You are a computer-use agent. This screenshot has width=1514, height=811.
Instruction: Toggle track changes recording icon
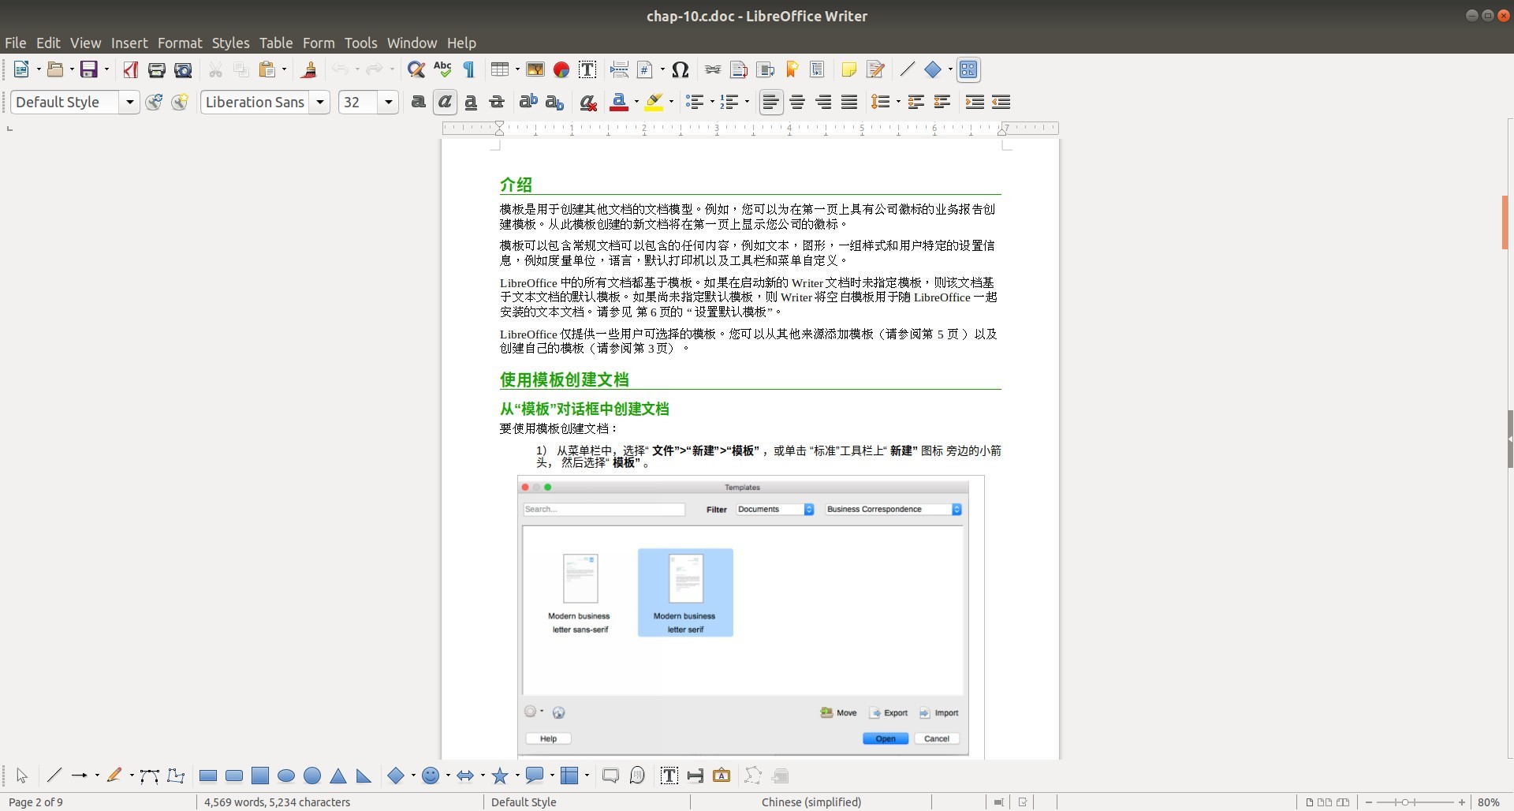tap(875, 70)
